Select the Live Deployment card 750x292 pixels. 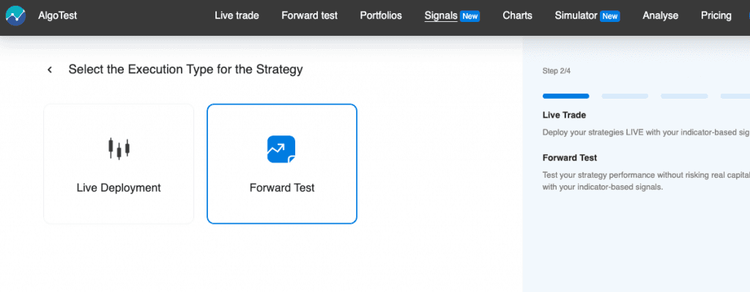click(x=119, y=164)
